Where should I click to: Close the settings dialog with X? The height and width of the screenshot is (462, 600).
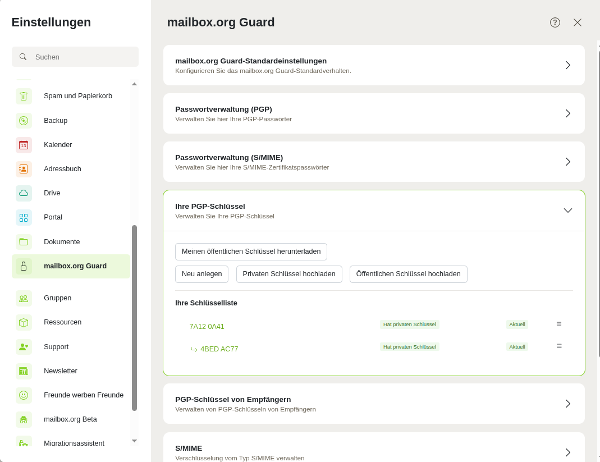pos(578,22)
